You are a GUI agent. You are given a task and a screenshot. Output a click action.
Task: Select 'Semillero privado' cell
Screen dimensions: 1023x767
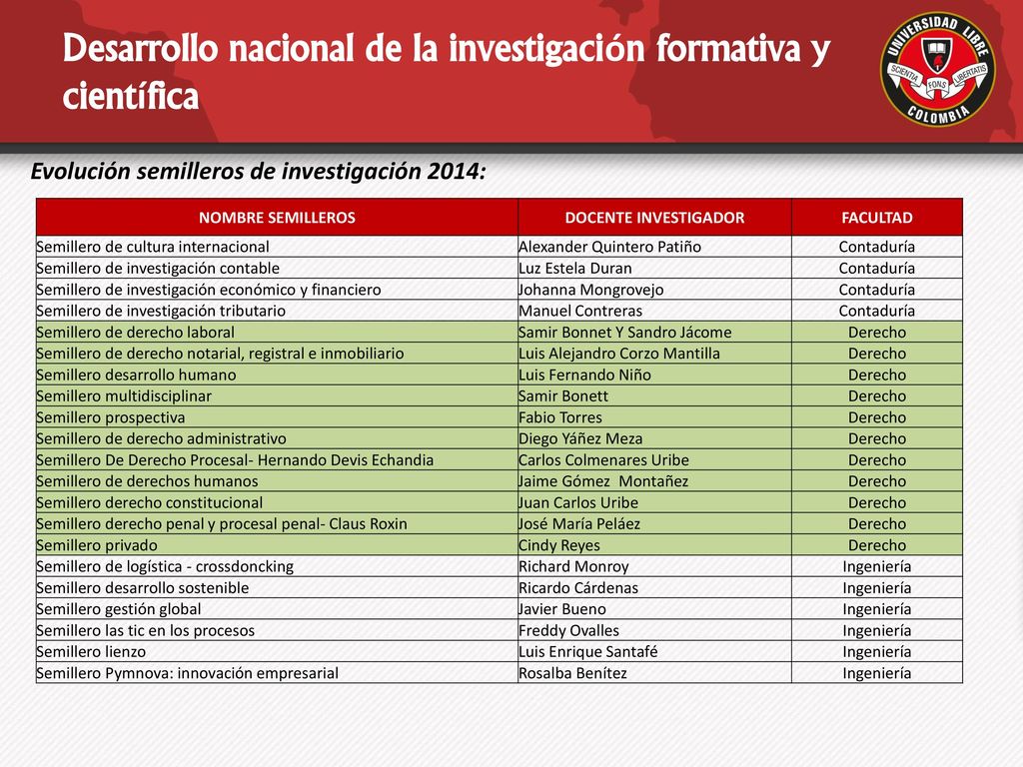pyautogui.click(x=278, y=545)
